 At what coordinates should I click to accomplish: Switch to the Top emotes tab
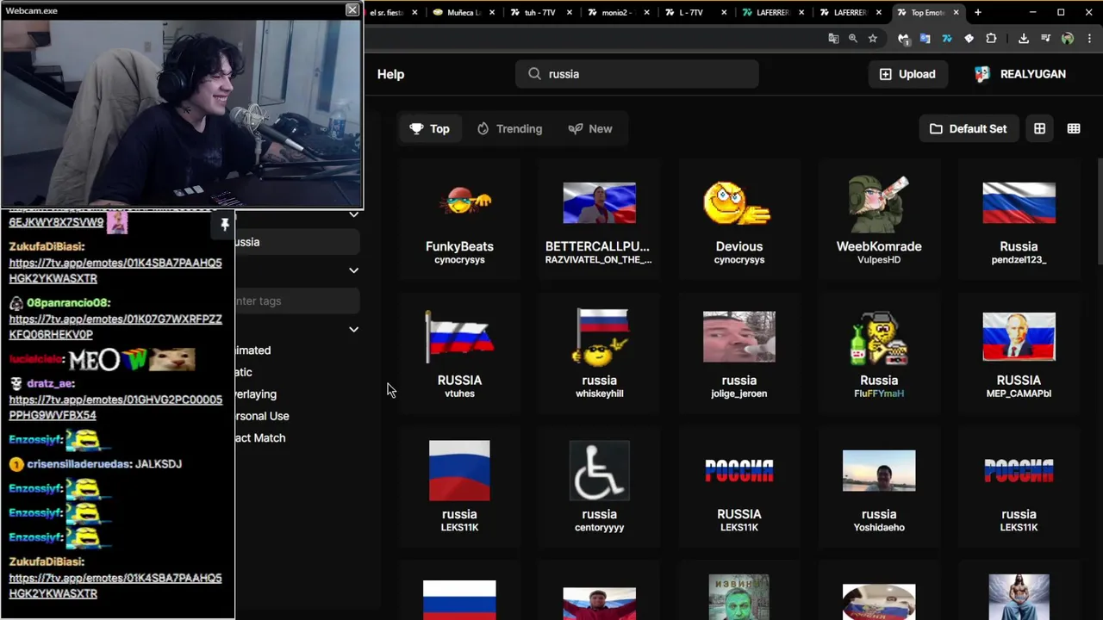coord(429,128)
